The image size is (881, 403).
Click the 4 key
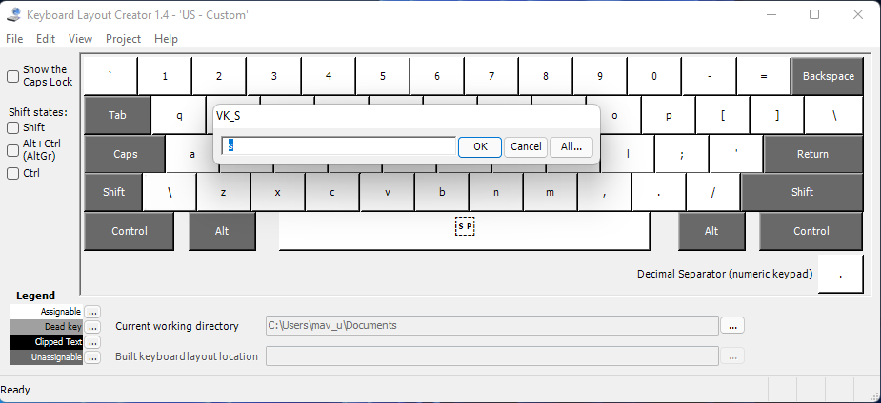tap(329, 76)
